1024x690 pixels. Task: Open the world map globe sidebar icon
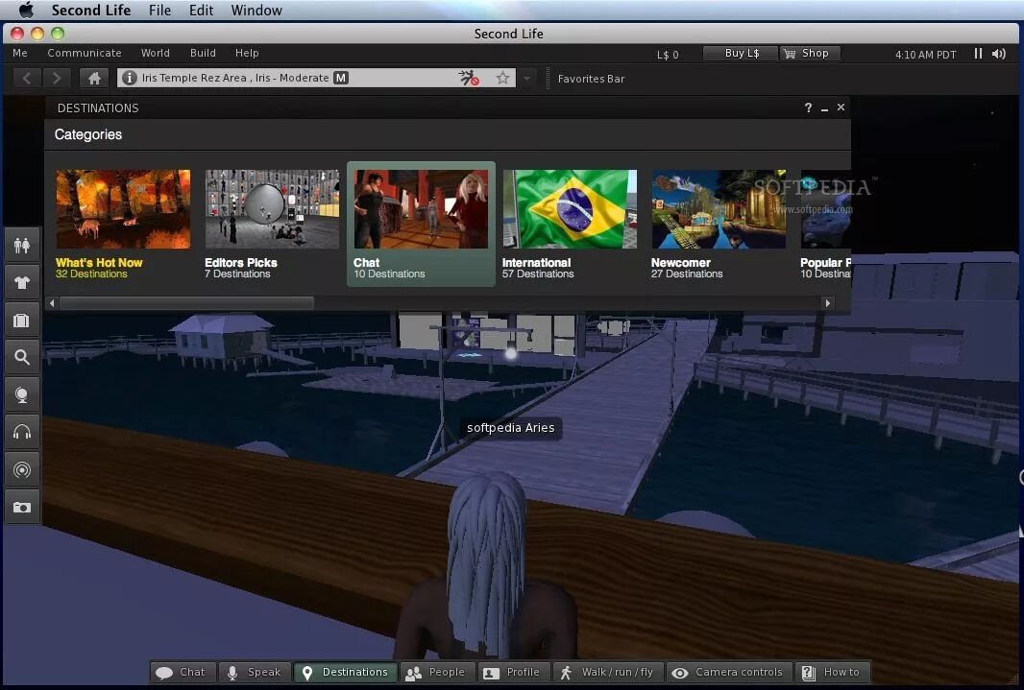click(x=22, y=395)
